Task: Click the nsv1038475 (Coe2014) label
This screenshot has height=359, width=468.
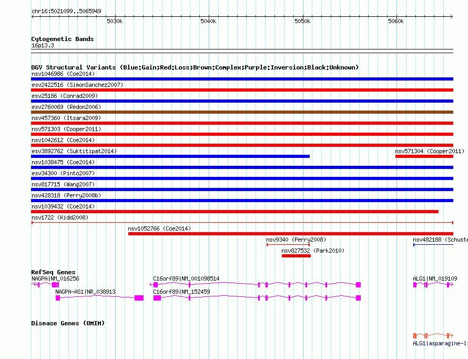Action: click(63, 162)
